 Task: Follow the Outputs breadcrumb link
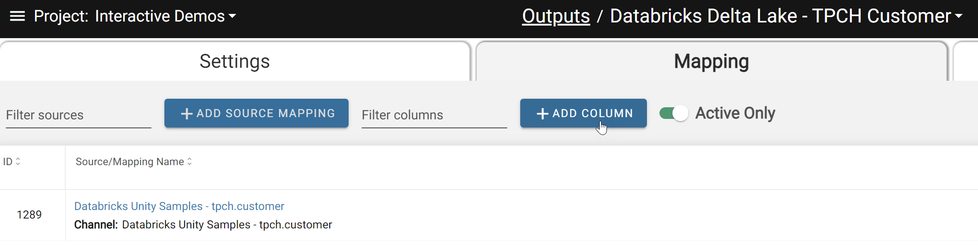556,16
